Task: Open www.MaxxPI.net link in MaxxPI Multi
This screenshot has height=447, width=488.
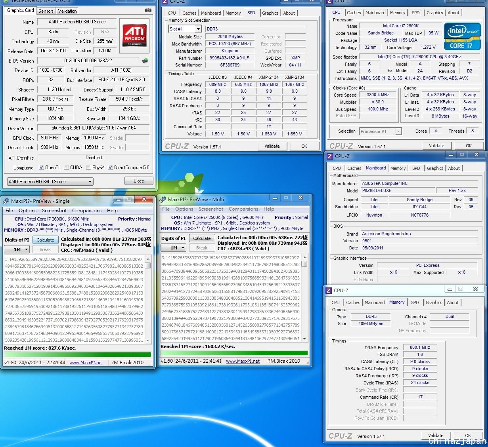Action: tap(243, 361)
